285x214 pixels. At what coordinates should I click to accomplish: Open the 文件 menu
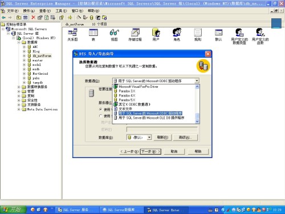[x=13, y=11]
